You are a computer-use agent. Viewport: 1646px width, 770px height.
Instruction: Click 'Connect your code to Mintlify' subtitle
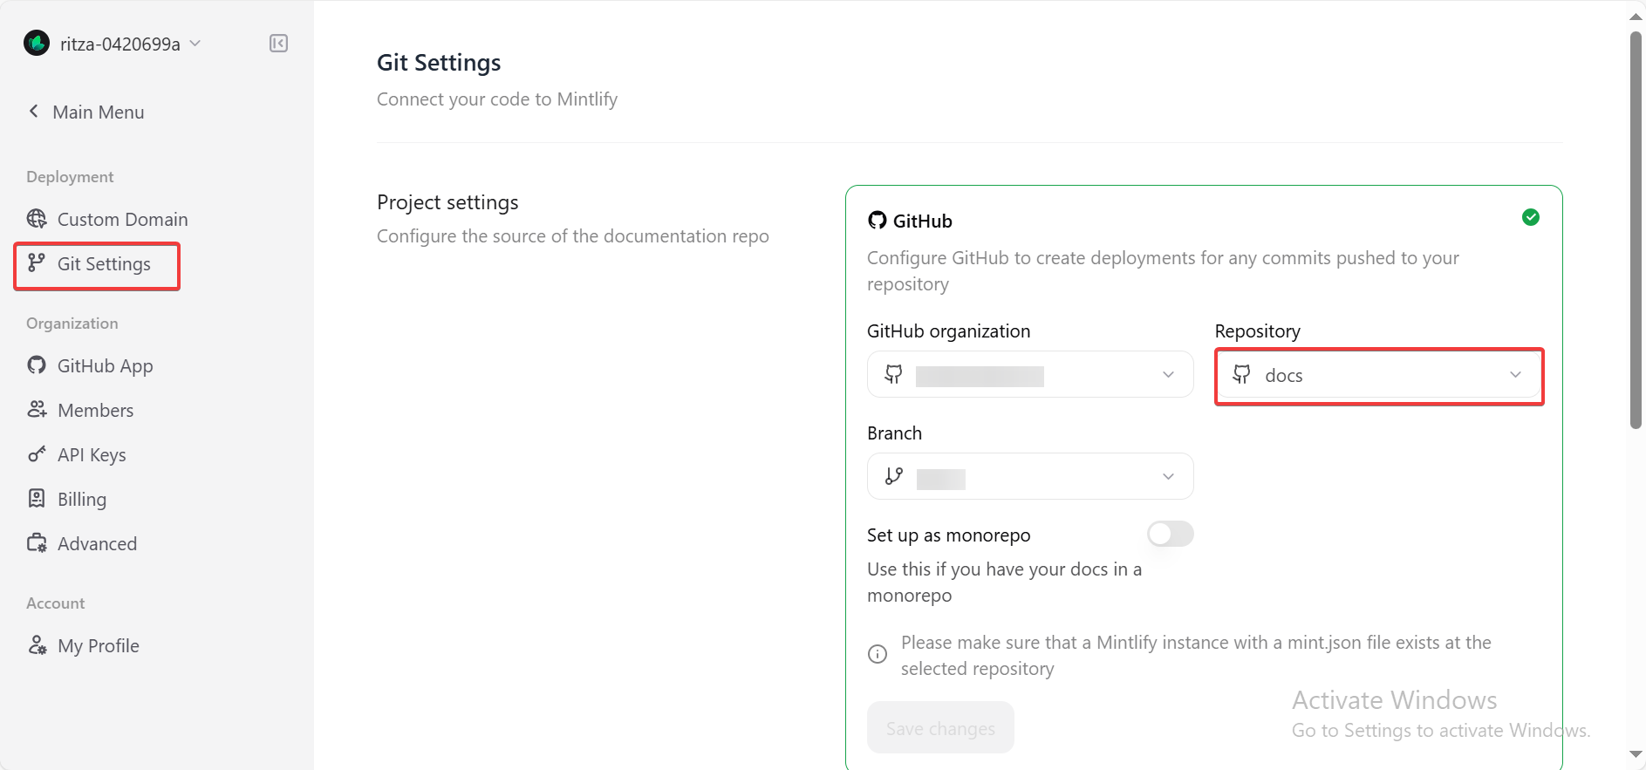tap(497, 99)
